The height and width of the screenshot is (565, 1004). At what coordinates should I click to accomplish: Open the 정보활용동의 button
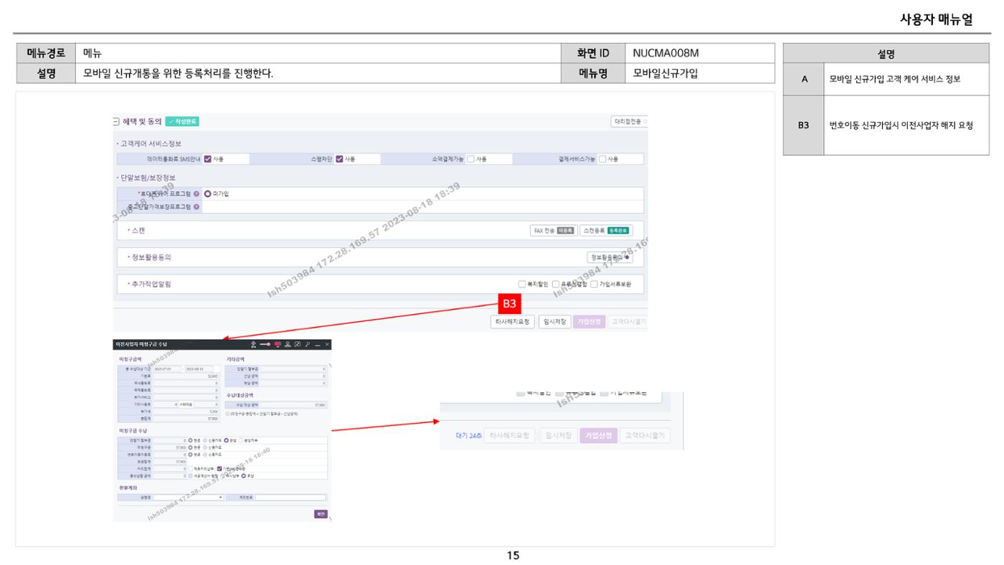[610, 257]
